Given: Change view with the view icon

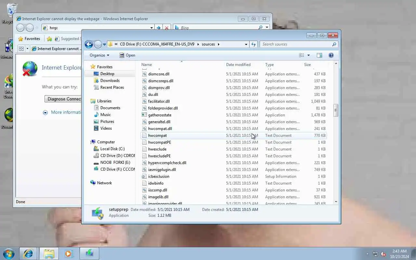Looking at the screenshot, I should pyautogui.click(x=302, y=55).
